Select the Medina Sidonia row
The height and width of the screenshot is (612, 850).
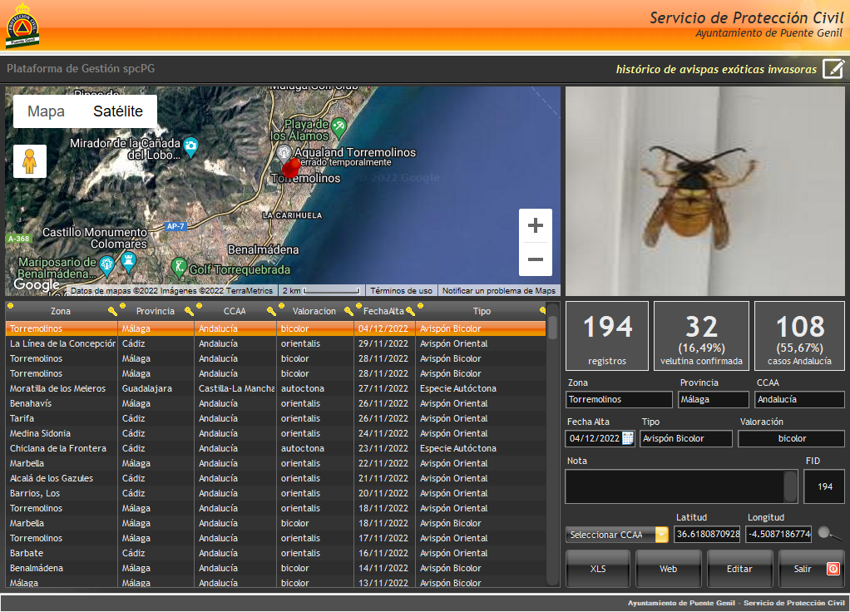click(275, 434)
